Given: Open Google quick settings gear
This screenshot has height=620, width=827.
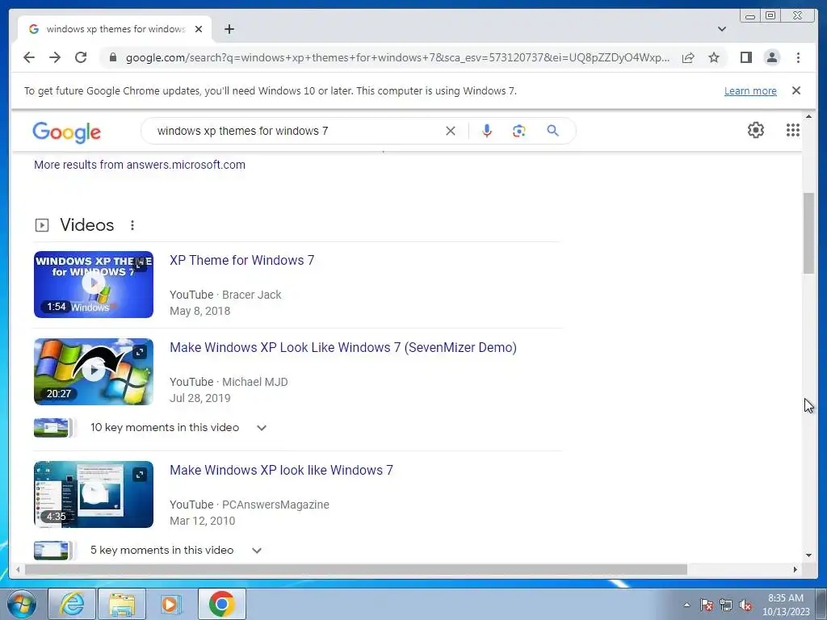Looking at the screenshot, I should [755, 130].
